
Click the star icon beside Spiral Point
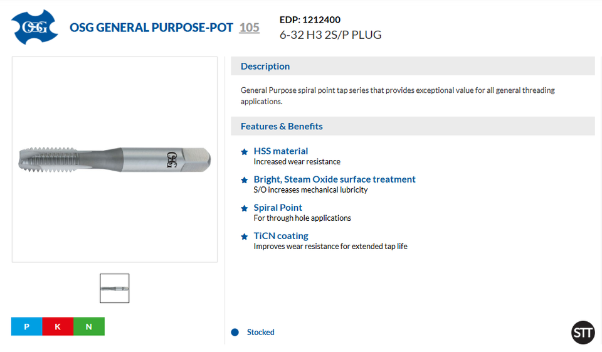[245, 208]
